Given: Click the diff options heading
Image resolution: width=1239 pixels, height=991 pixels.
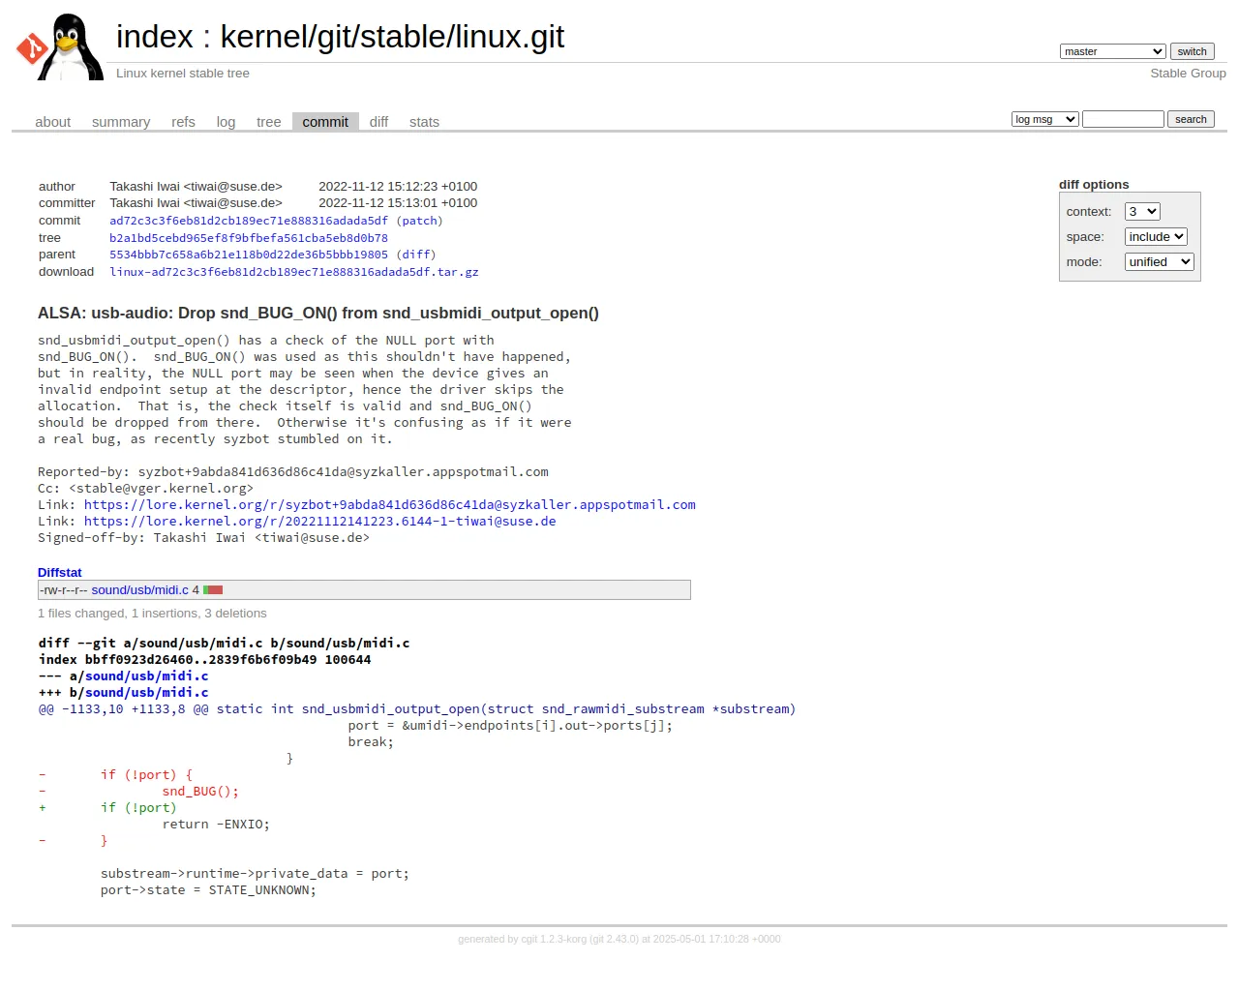Looking at the screenshot, I should [x=1094, y=185].
